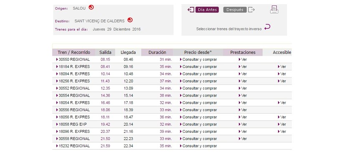Click the red circular icon next to SALOU
This screenshot has width=342, height=152.
pyautogui.click(x=91, y=7)
